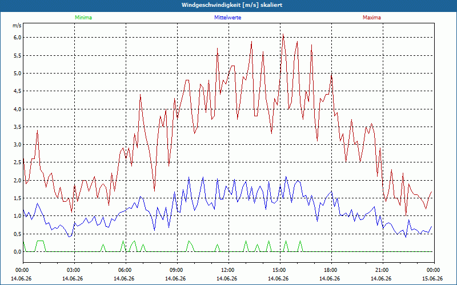Click the Minima legend label
Screen dimensions: 457x285
83,18
